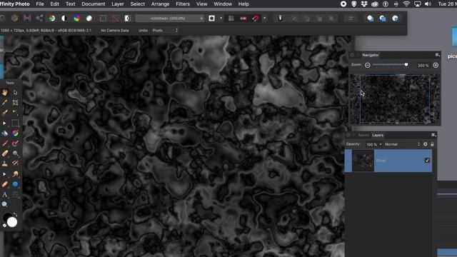This screenshot has width=457, height=257.
Task: Switch to the Macro tab
Action: pyautogui.click(x=363, y=135)
